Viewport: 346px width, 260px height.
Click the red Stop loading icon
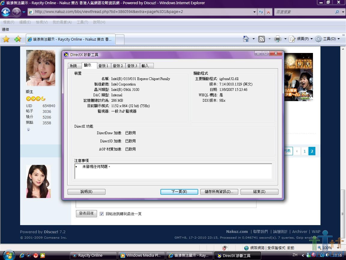(x=268, y=12)
